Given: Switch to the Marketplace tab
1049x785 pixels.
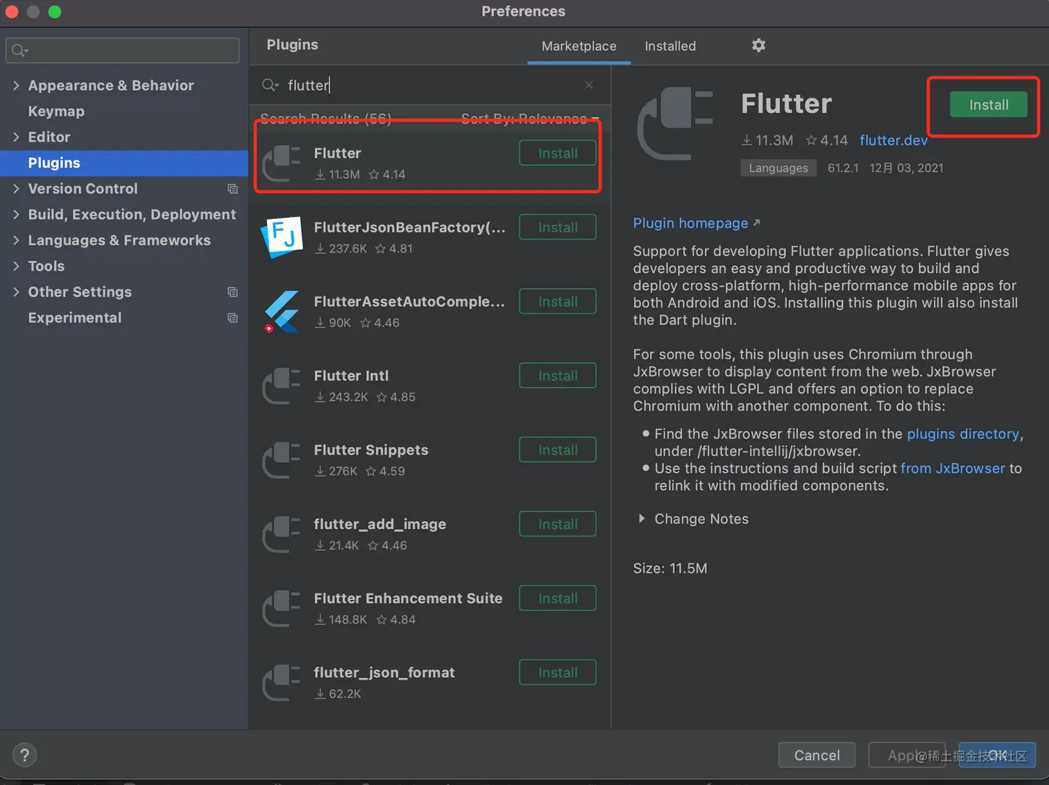Looking at the screenshot, I should [x=579, y=46].
